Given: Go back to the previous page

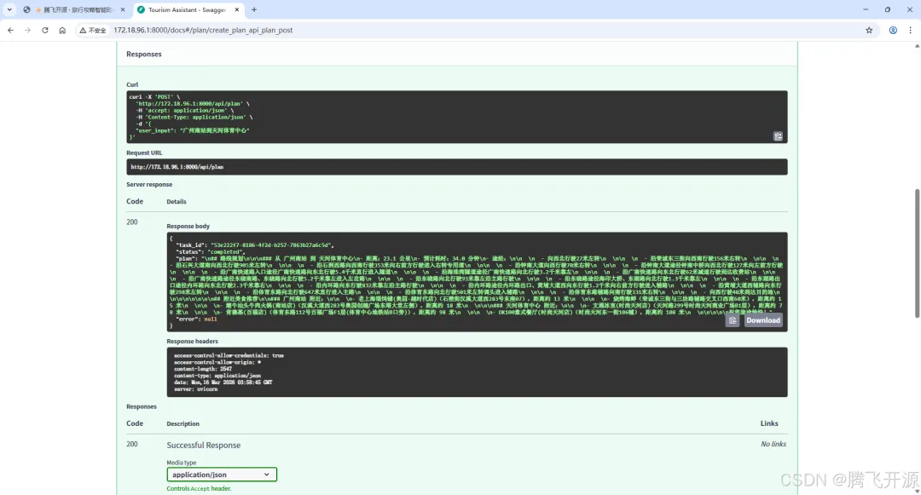Looking at the screenshot, I should pyautogui.click(x=10, y=30).
